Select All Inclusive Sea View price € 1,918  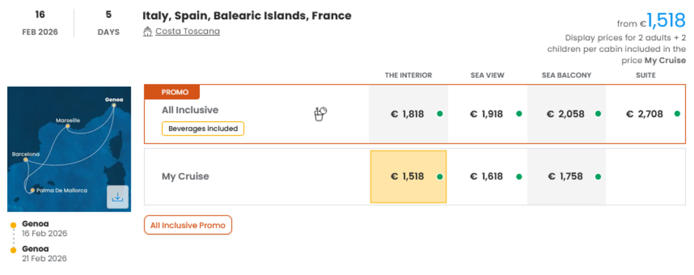pos(487,114)
